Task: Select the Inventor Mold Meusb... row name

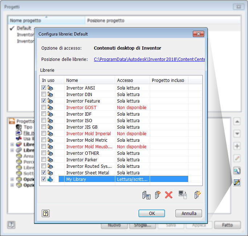Action: coord(89,146)
